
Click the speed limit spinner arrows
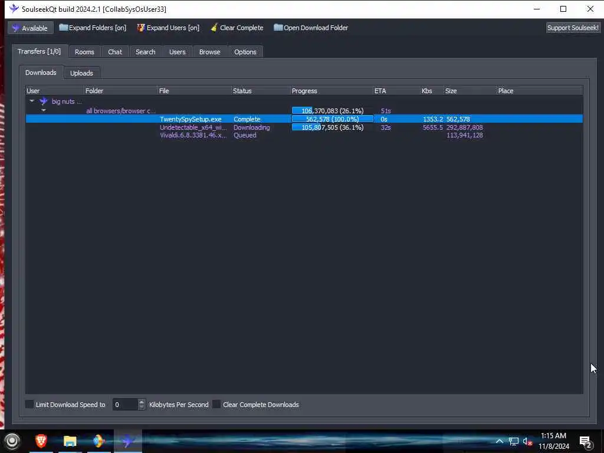[x=142, y=405]
